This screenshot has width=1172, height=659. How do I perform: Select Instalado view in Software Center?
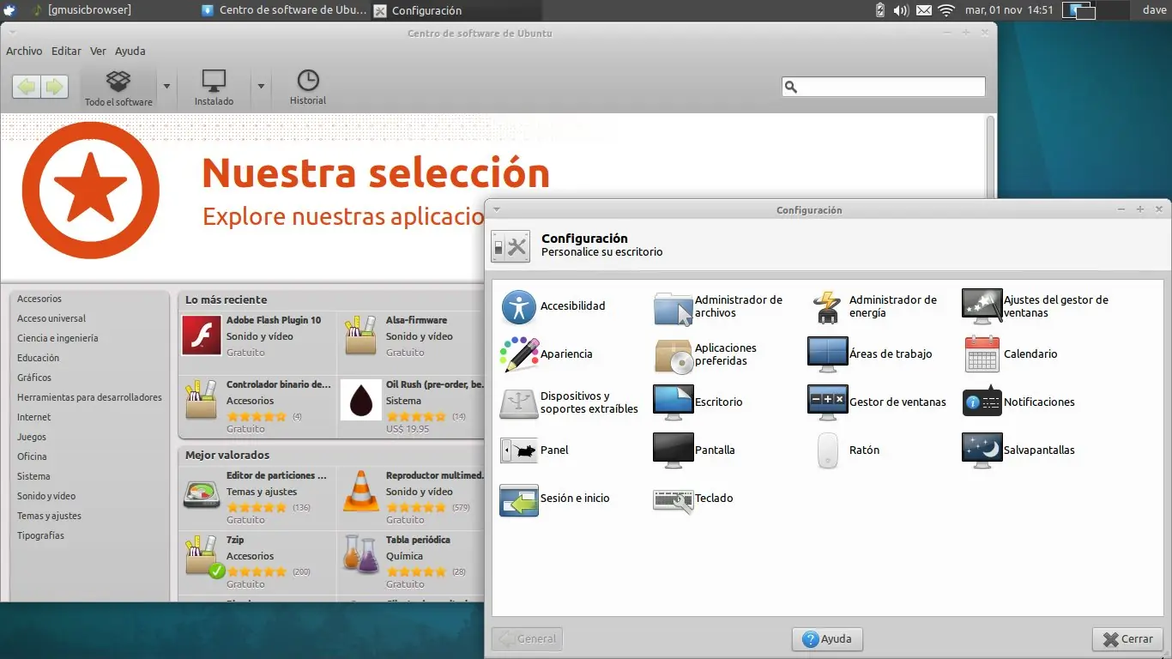click(214, 88)
